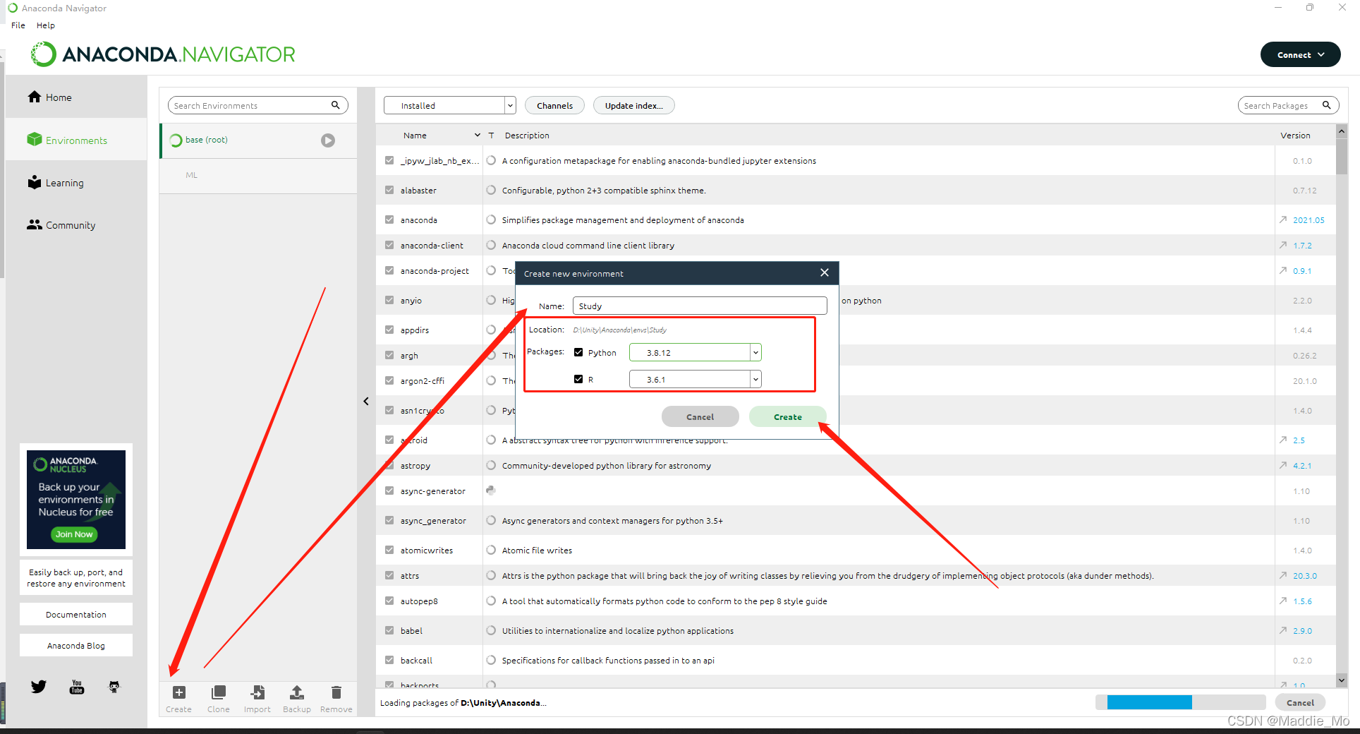The width and height of the screenshot is (1360, 734).
Task: Close the Create new environment dialog
Action: pos(825,272)
